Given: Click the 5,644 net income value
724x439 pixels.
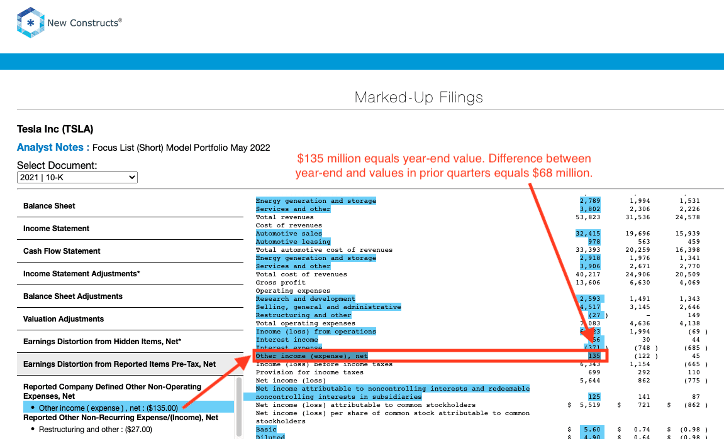Looking at the screenshot, I should tap(590, 381).
